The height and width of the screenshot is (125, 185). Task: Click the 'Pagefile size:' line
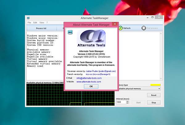(37, 54)
